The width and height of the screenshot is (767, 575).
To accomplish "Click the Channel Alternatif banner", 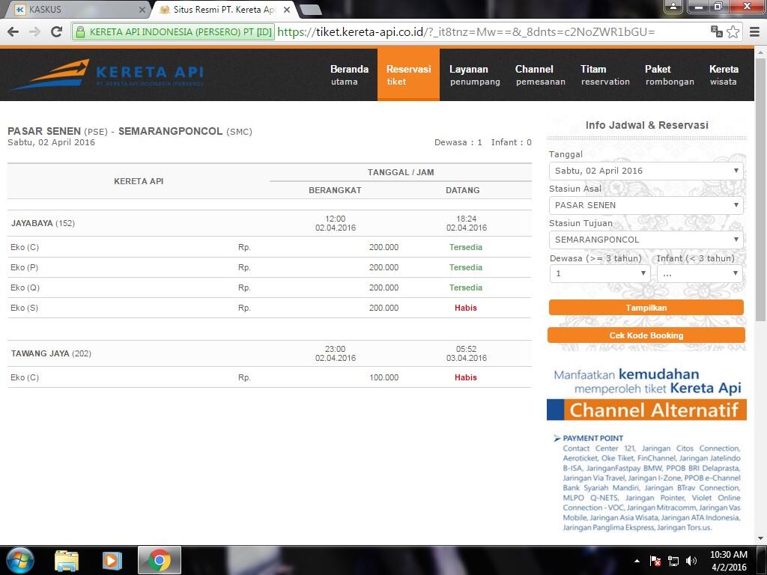I will [x=646, y=410].
